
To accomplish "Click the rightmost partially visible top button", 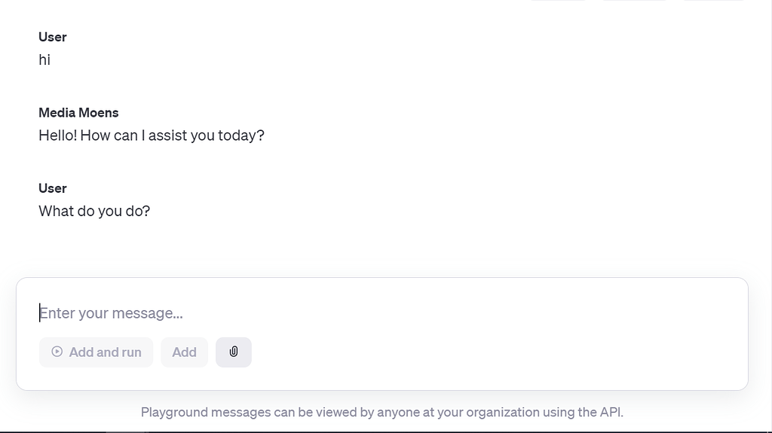I will pyautogui.click(x=713, y=2).
